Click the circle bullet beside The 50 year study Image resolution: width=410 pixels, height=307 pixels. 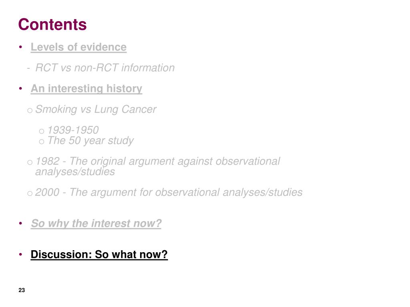(42, 142)
